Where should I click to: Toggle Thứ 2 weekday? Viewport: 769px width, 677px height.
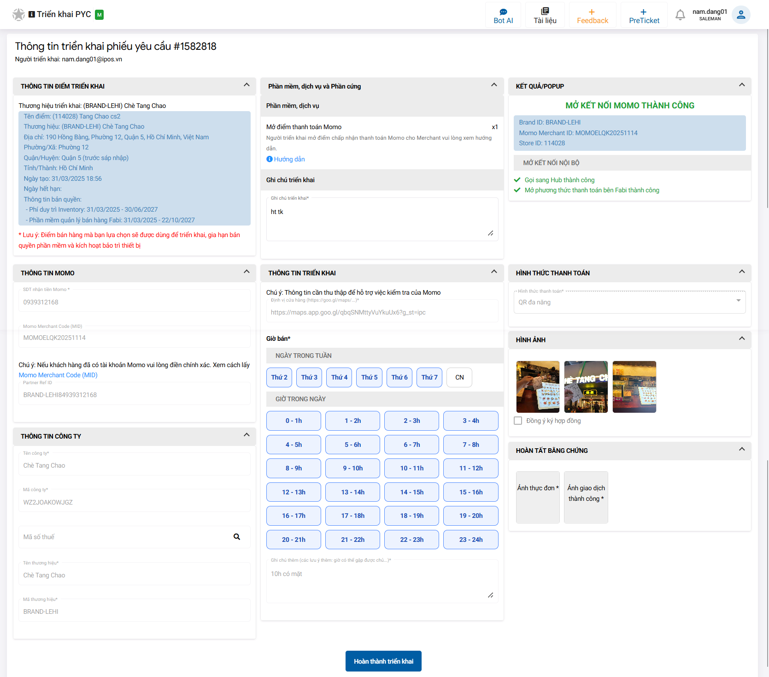coord(279,377)
